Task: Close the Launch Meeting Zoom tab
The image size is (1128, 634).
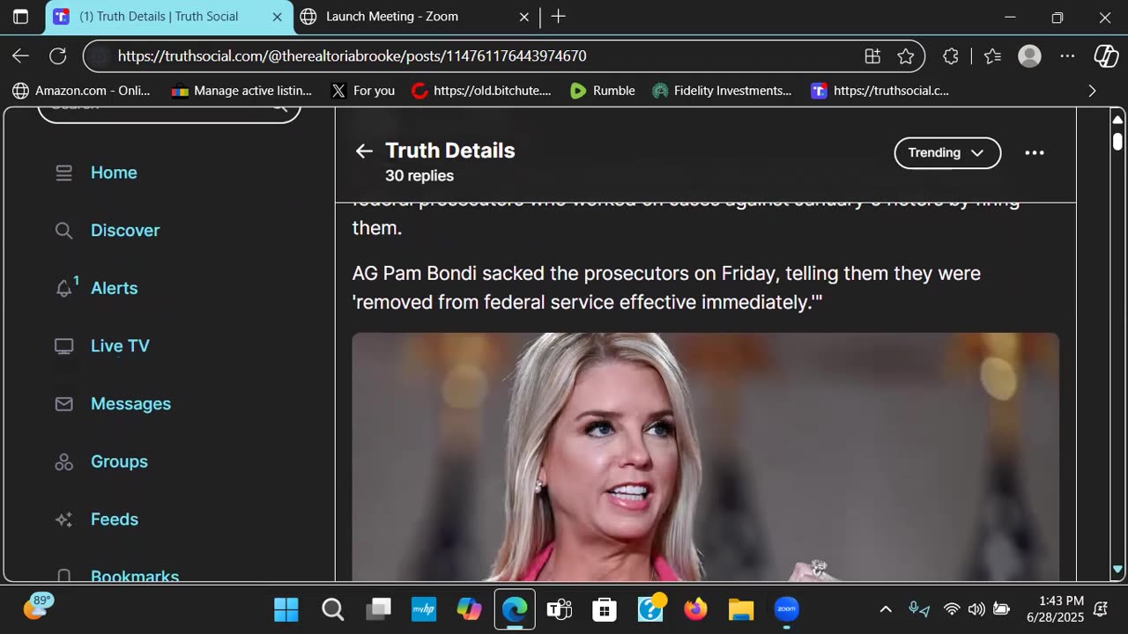Action: tap(523, 17)
